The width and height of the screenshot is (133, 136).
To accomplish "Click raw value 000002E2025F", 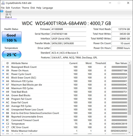I will click(x=119, y=78).
